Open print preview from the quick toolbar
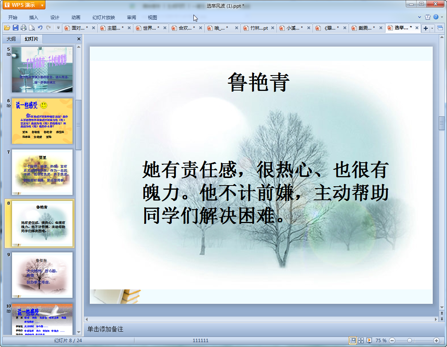This screenshot has height=347, width=447. pos(32,28)
